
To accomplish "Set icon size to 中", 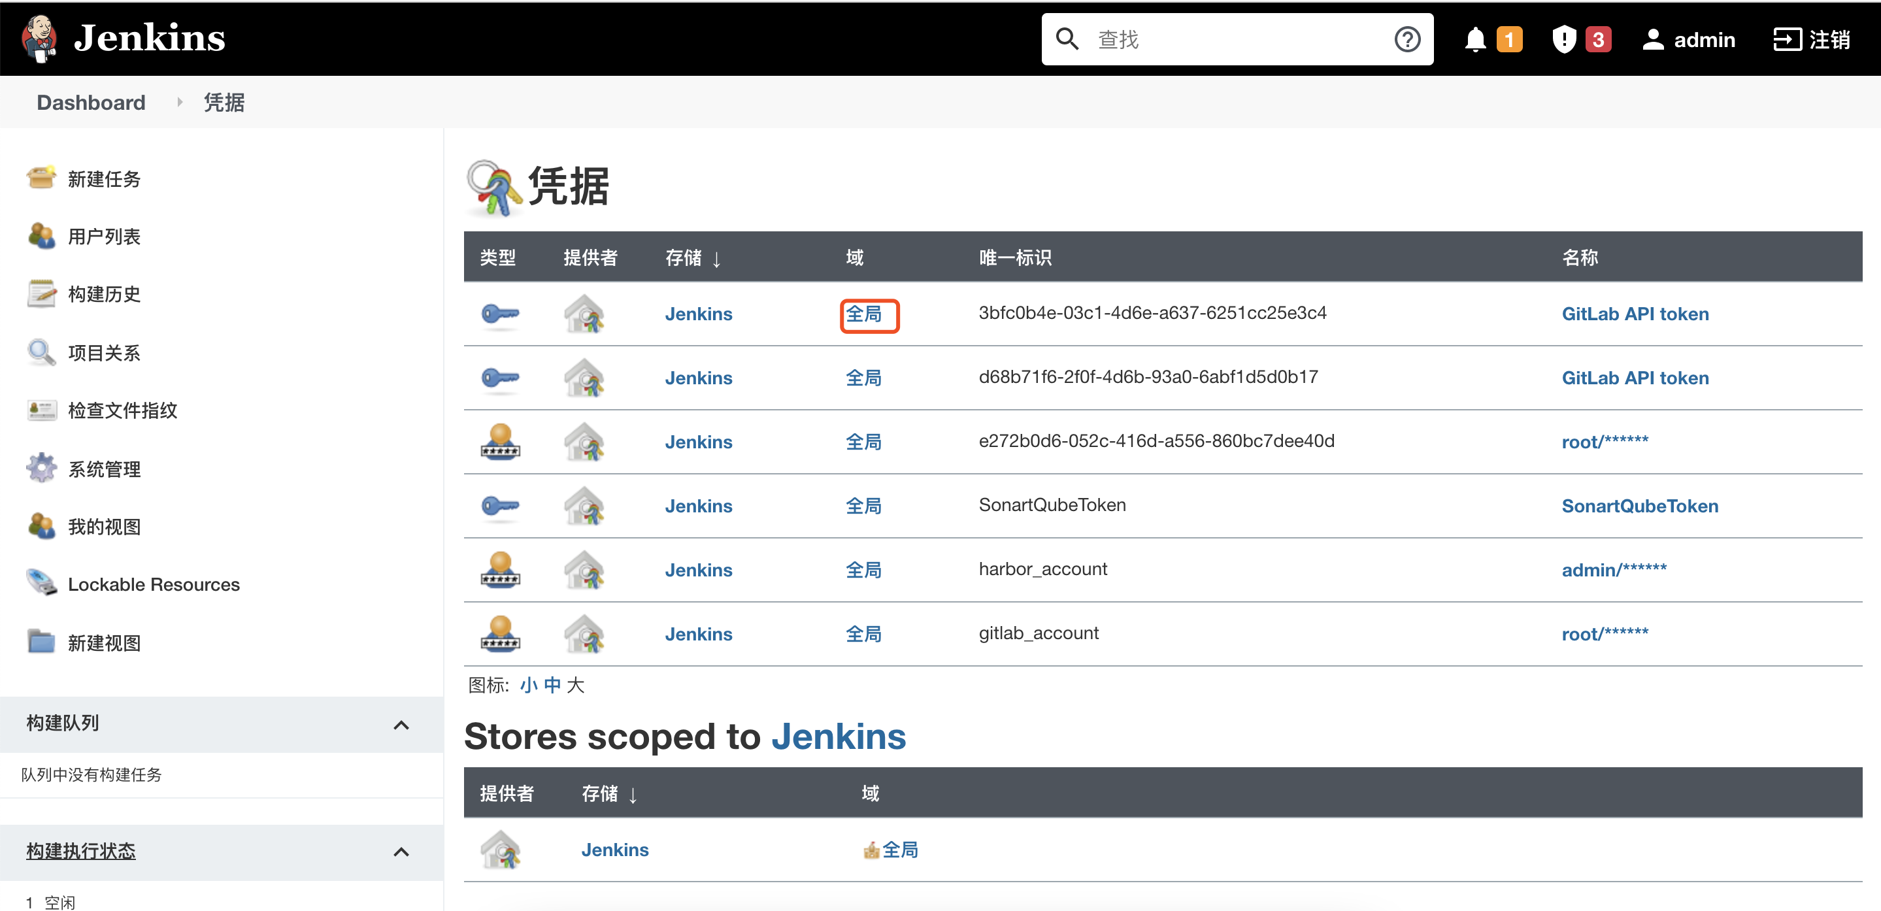I will [552, 685].
